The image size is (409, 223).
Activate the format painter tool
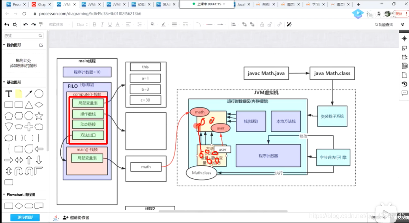[41, 24]
